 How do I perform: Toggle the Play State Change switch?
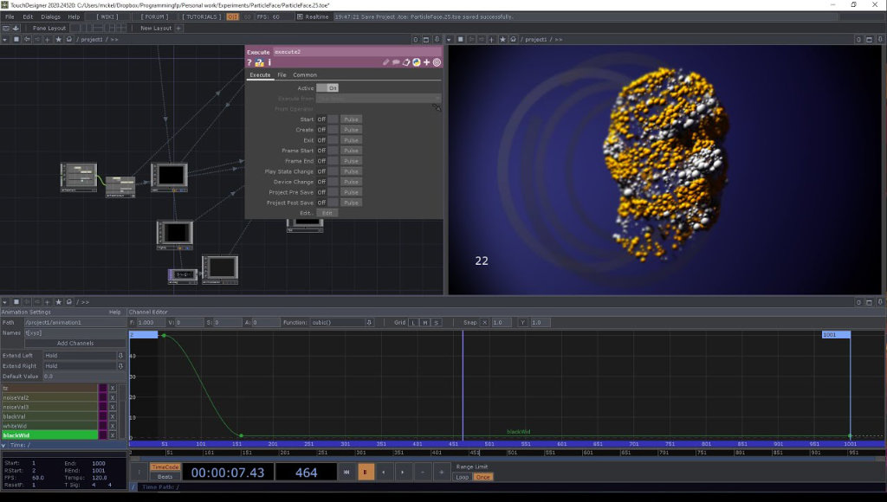pyautogui.click(x=327, y=171)
